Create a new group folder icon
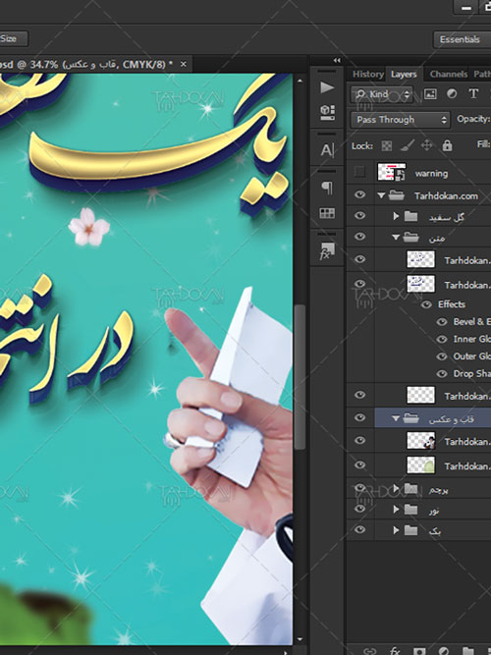This screenshot has height=655, width=491. point(468,651)
